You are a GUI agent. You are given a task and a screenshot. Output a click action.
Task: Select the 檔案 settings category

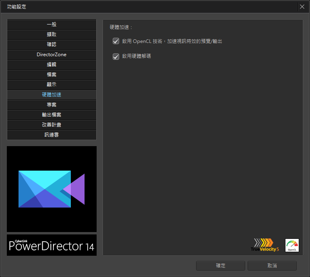(52, 75)
